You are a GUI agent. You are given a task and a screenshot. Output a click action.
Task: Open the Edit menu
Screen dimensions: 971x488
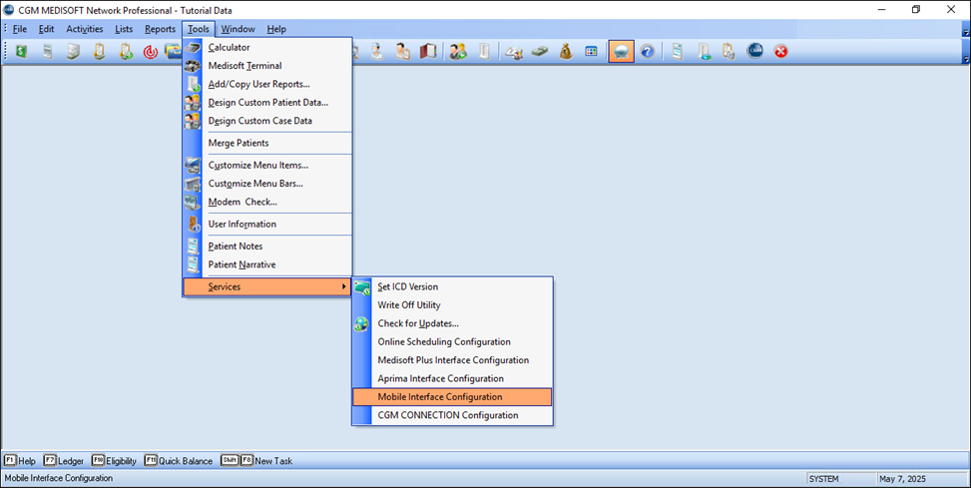(47, 29)
